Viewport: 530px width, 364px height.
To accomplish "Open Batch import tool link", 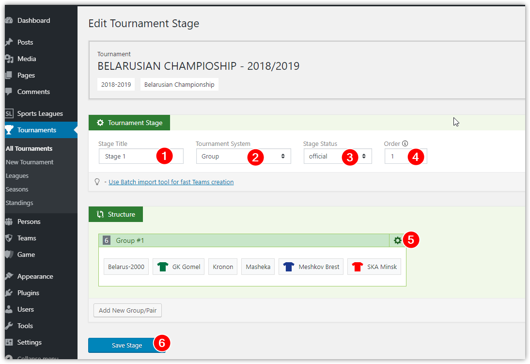I will [171, 182].
